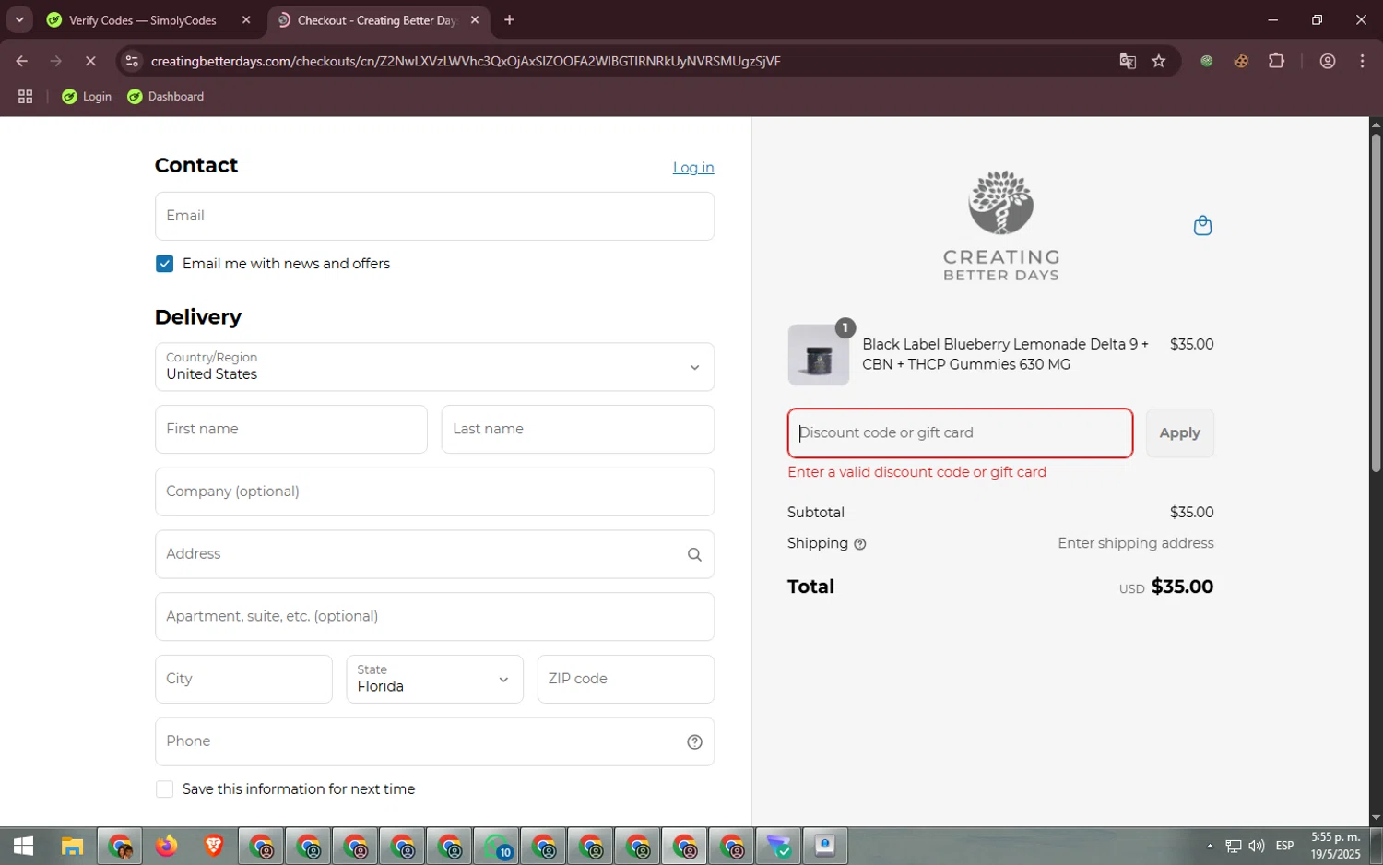Click the translate page icon
This screenshot has width=1383, height=865.
(x=1128, y=61)
